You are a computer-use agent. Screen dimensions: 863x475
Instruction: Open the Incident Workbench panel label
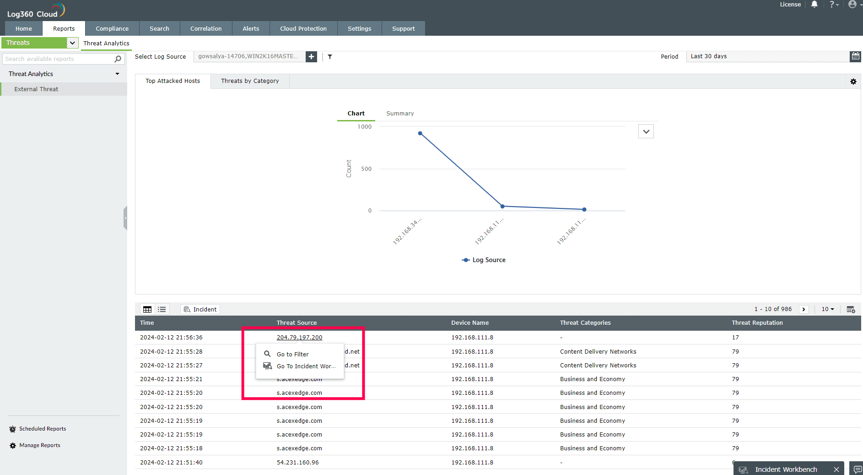pyautogui.click(x=786, y=470)
